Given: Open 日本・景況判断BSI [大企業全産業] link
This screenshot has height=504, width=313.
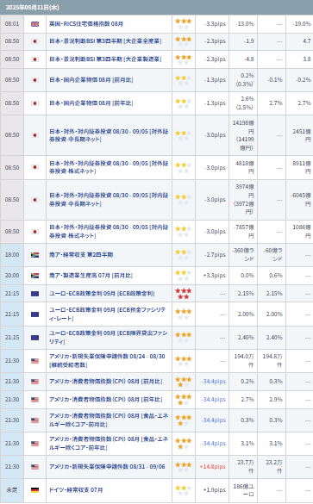Looking at the screenshot, I should coord(105,41).
